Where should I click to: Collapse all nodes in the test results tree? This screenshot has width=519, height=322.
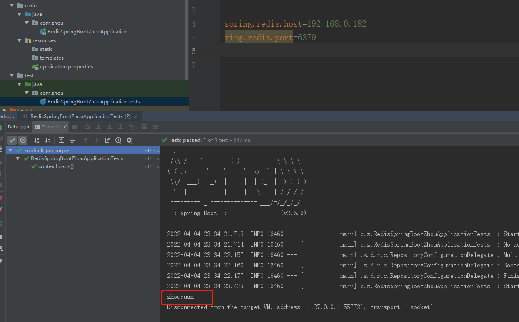72,140
